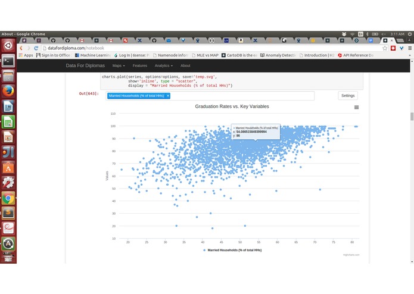Open the Anomaly Detection bookmark
Viewport: 414px width, 294px height.
pos(278,55)
